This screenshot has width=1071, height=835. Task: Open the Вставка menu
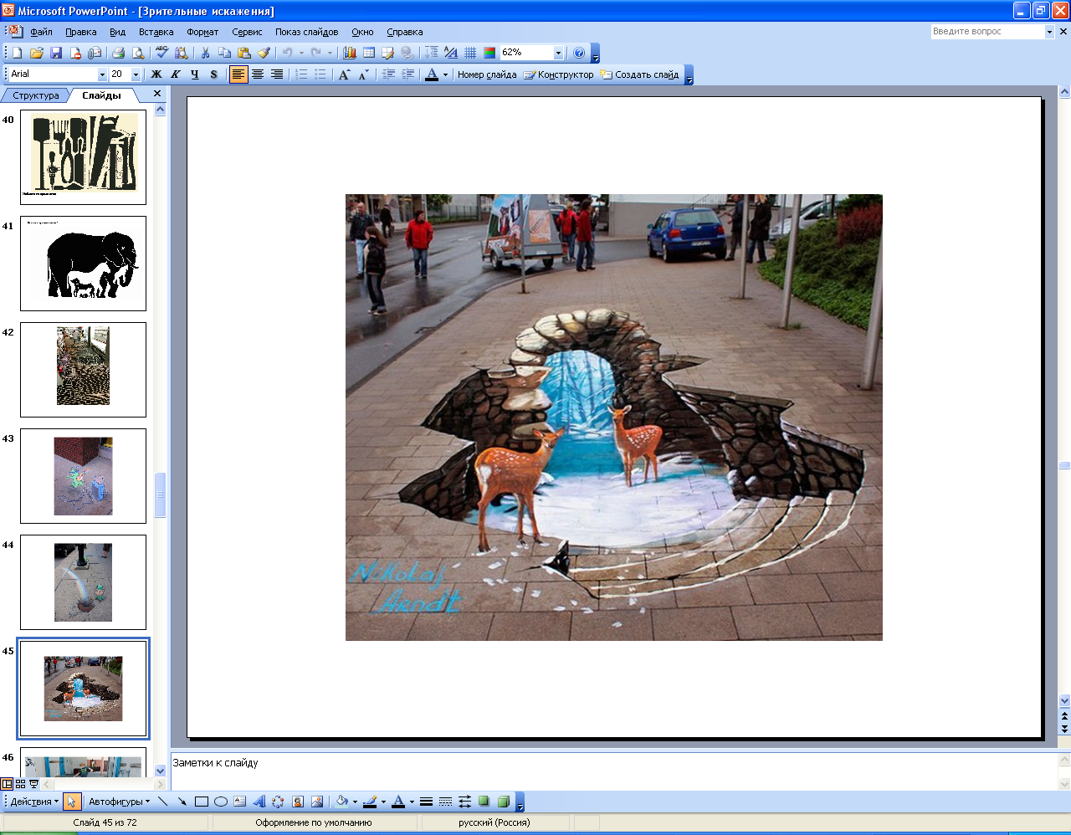click(156, 32)
